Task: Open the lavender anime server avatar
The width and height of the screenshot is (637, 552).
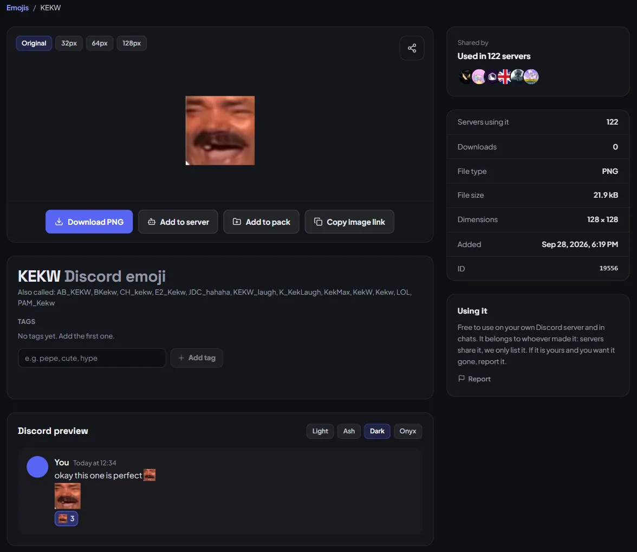Action: (531, 76)
